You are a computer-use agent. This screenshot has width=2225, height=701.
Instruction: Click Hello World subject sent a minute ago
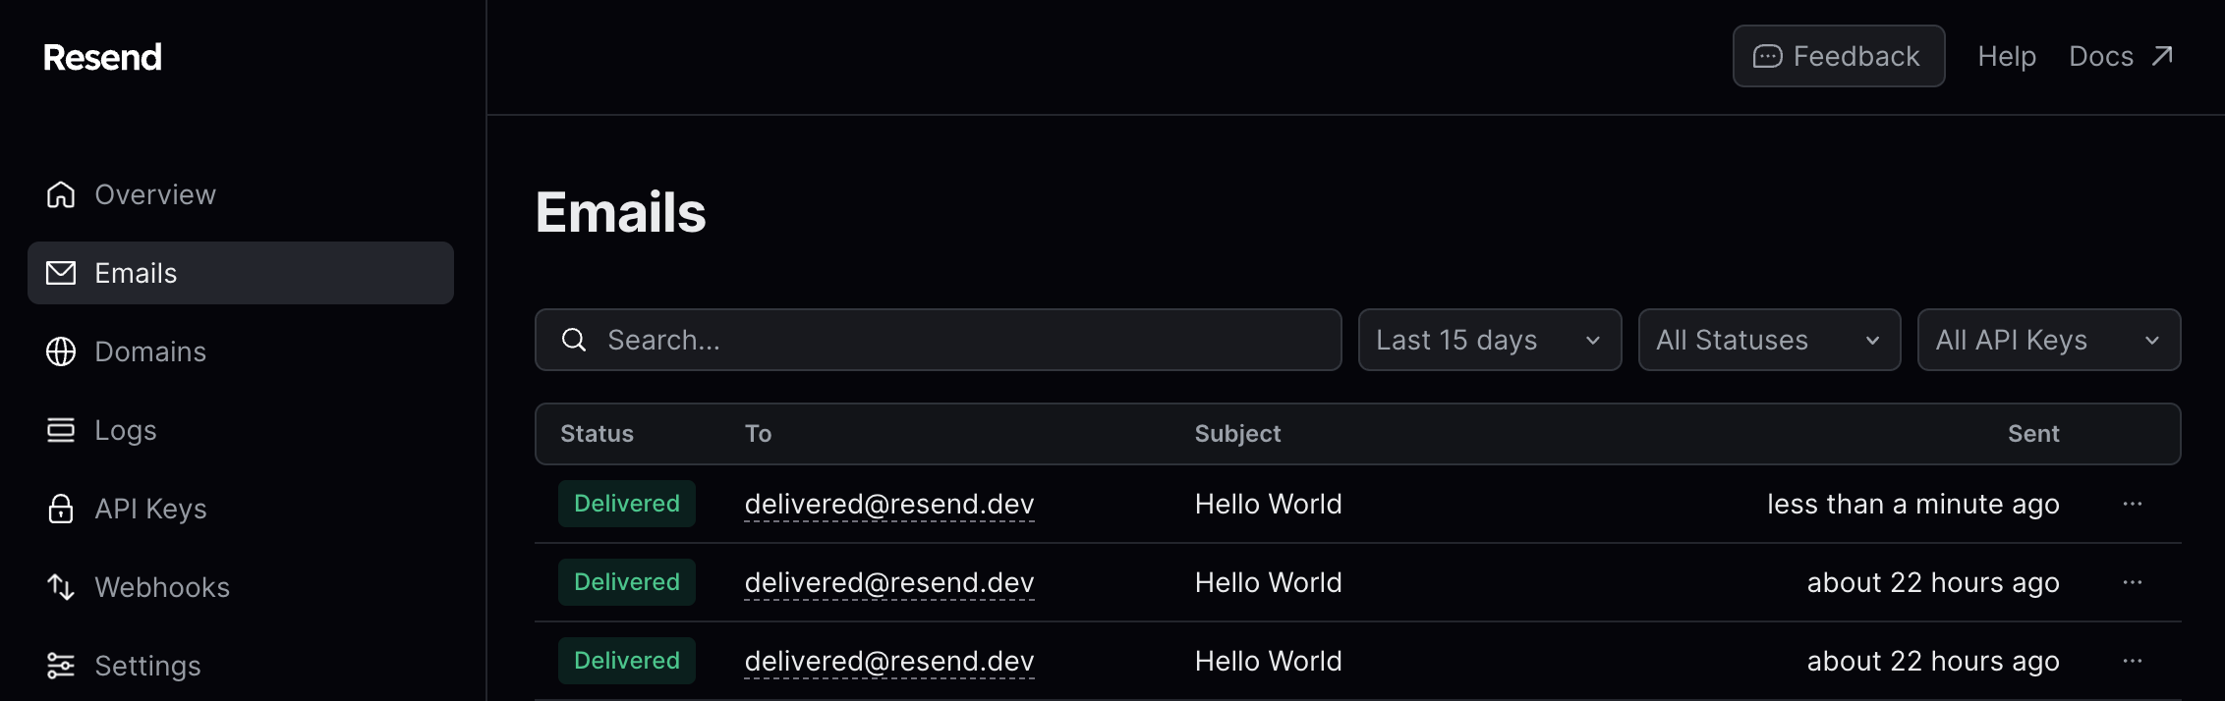click(1268, 504)
